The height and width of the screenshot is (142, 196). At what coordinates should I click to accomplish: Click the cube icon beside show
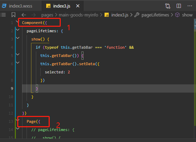pos(177,15)
